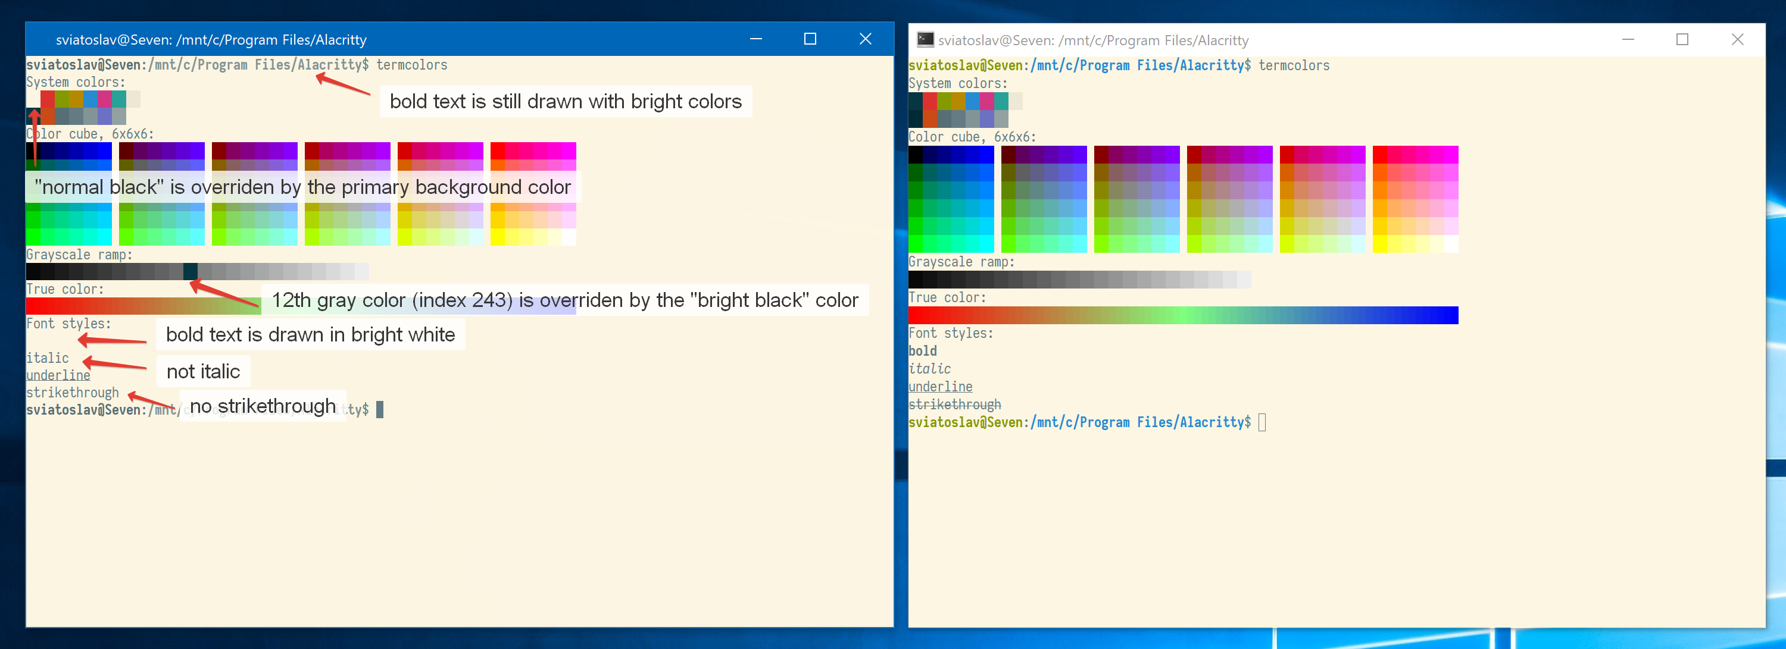
Task: Click the italic 'italic' text in right terminal
Action: coord(930,368)
